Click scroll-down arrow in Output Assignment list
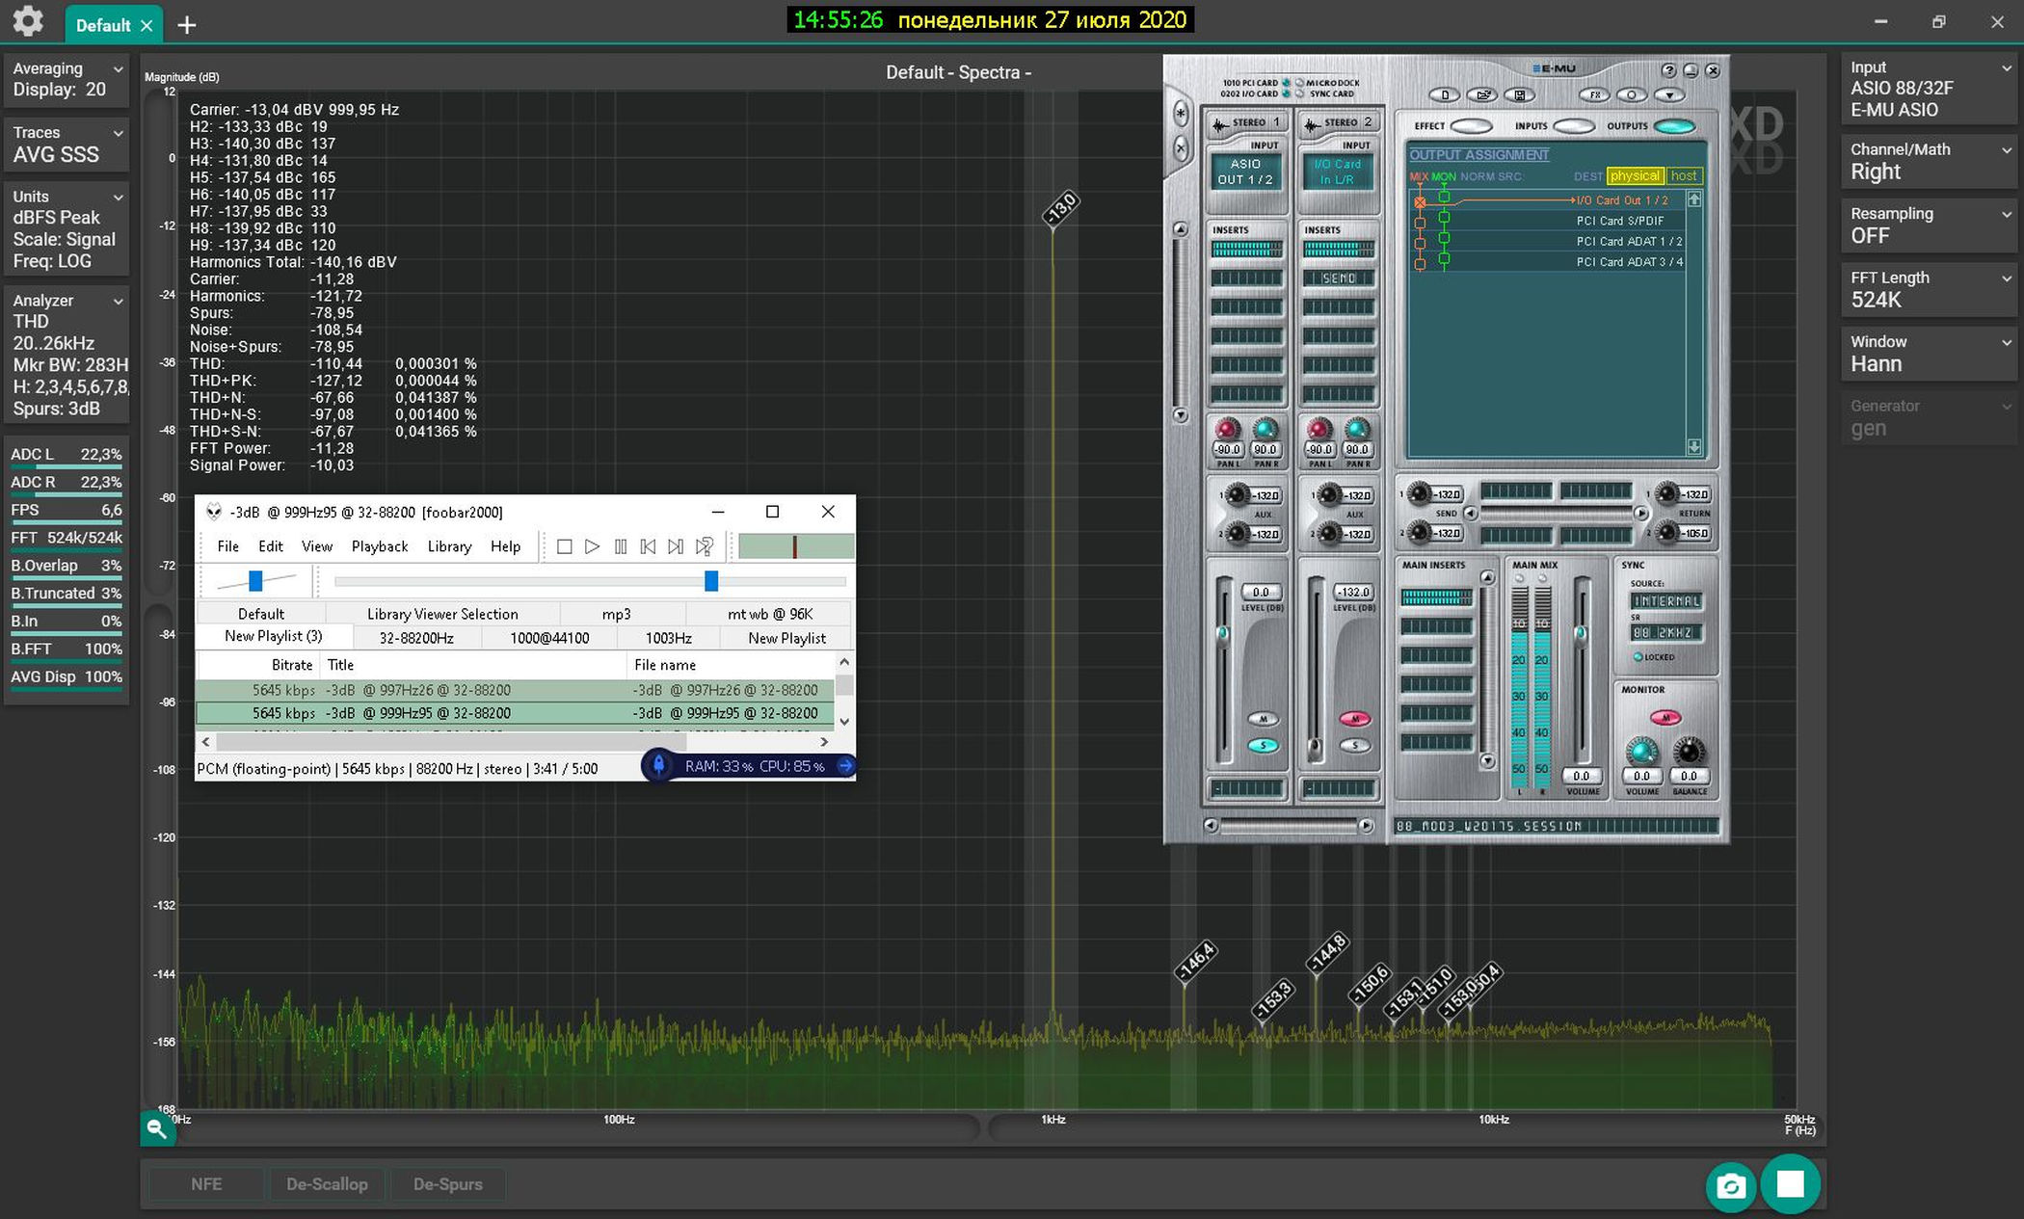 coord(1694,446)
